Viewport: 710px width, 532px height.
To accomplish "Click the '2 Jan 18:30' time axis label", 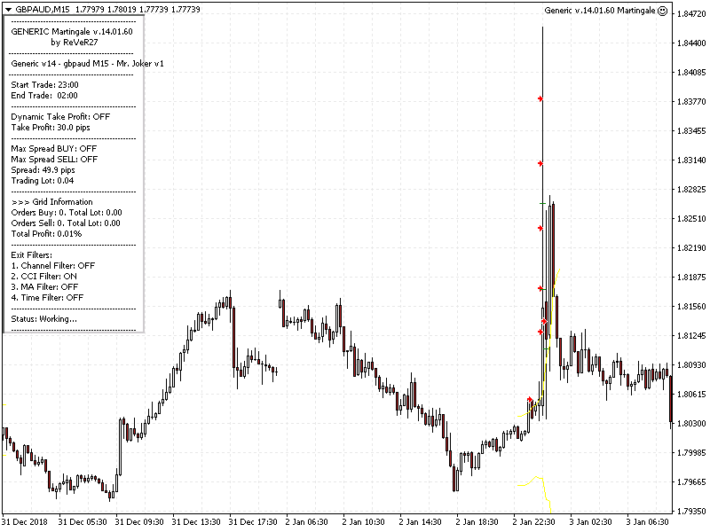I will tap(477, 522).
